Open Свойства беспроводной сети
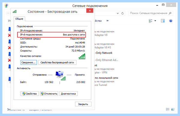Image resolution: width=180 pixels, height=116 pixels. click(57, 62)
